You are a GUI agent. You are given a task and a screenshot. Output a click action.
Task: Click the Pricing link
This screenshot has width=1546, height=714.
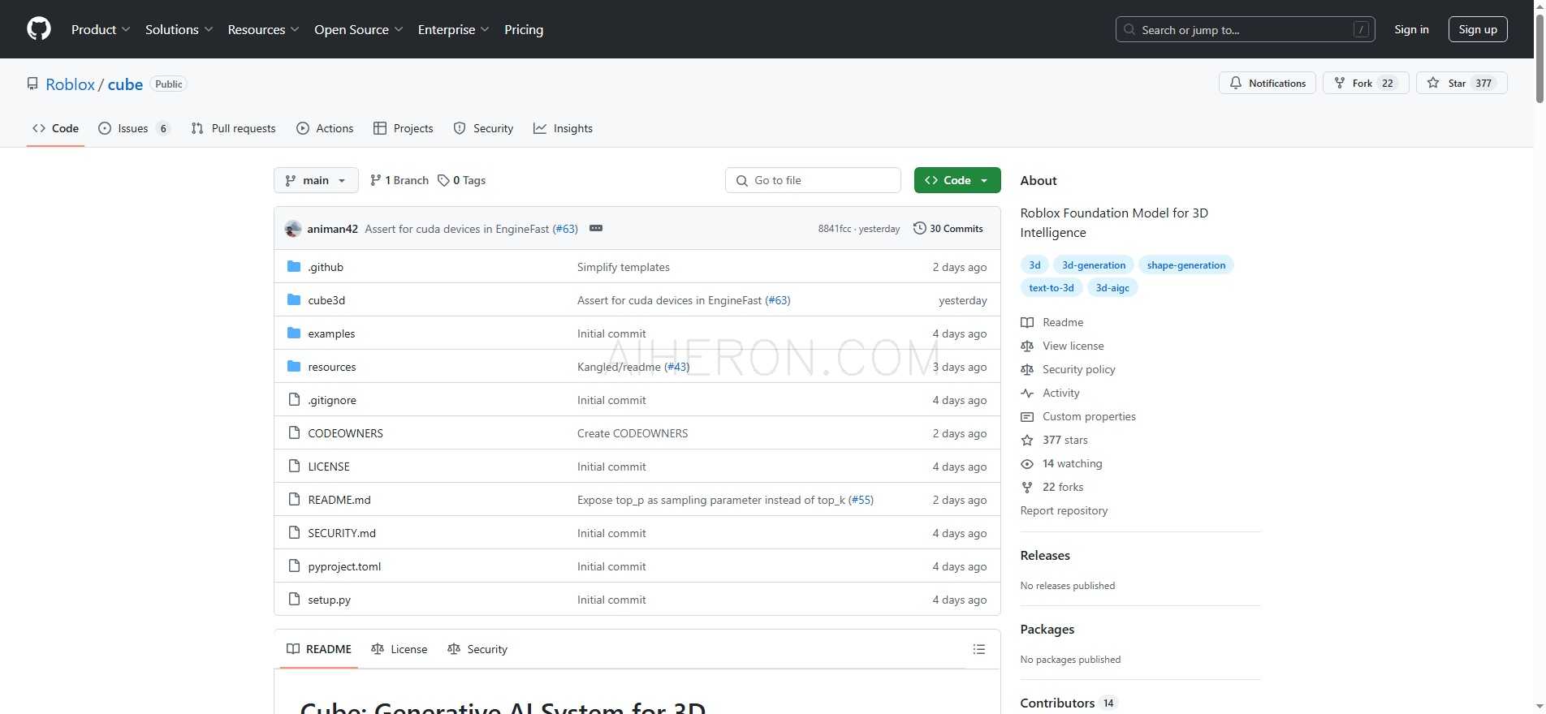coord(524,29)
